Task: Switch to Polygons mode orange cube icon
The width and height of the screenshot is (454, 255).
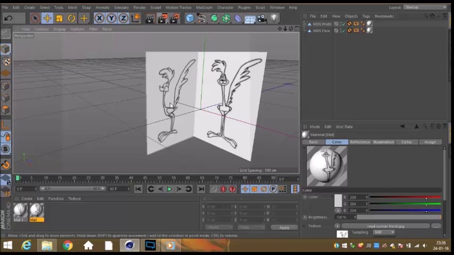Action: tap(5, 109)
